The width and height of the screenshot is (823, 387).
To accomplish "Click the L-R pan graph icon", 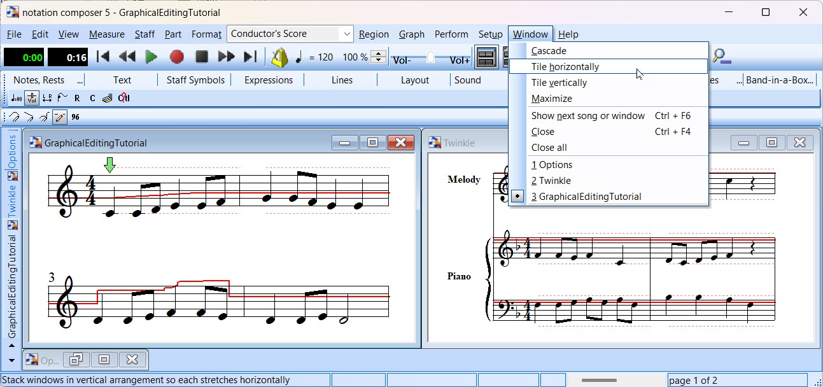I will click(46, 98).
